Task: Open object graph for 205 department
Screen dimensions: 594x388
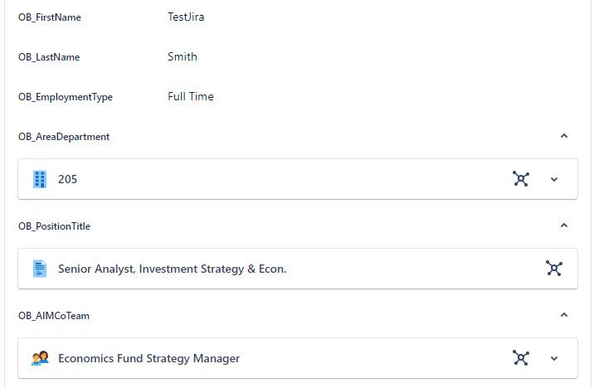Action: 521,179
